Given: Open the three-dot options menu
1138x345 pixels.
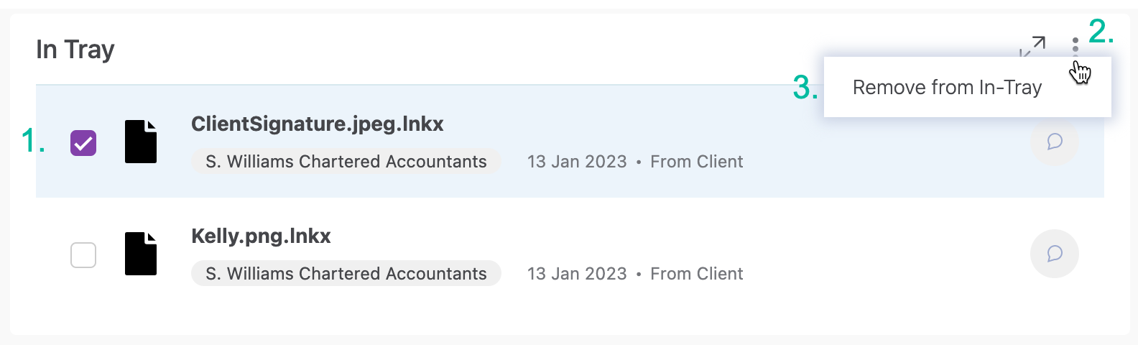Looking at the screenshot, I should coord(1075,46).
